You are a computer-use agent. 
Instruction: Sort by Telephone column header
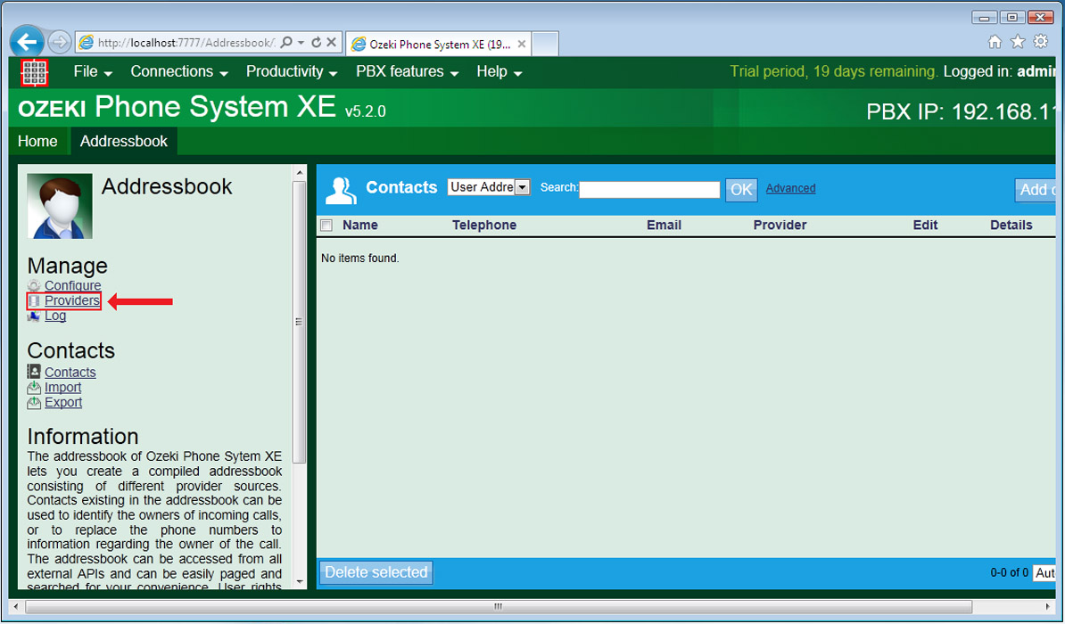(484, 226)
